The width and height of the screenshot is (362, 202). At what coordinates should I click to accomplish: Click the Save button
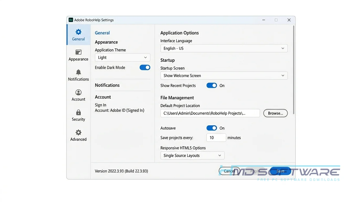click(x=280, y=171)
